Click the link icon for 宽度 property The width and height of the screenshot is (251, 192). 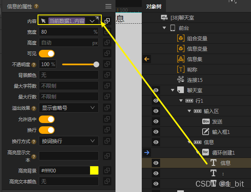(107, 32)
